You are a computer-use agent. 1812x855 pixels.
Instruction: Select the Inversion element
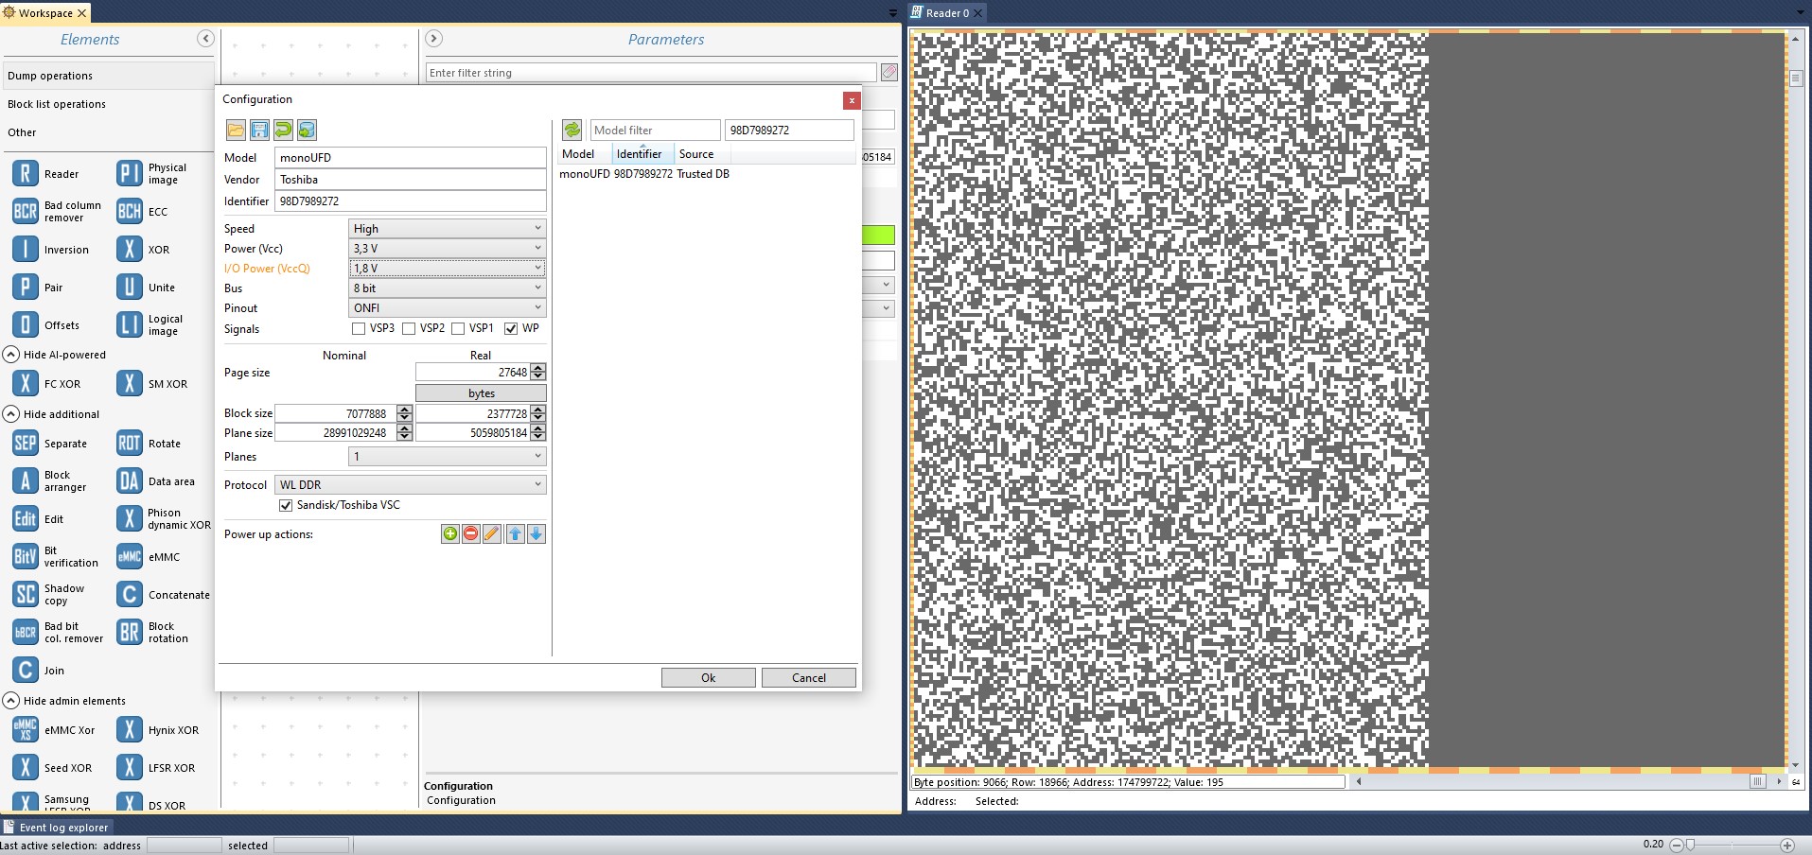point(51,250)
